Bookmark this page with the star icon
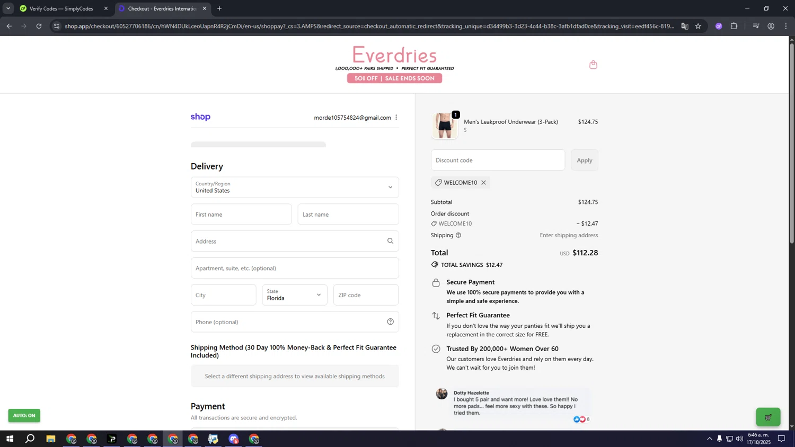 (698, 26)
